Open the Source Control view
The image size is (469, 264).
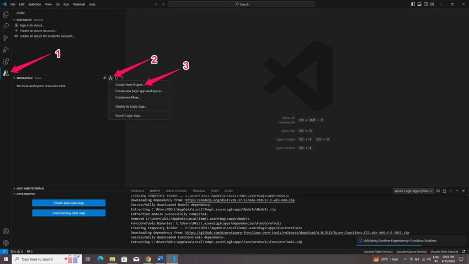pos(6,38)
